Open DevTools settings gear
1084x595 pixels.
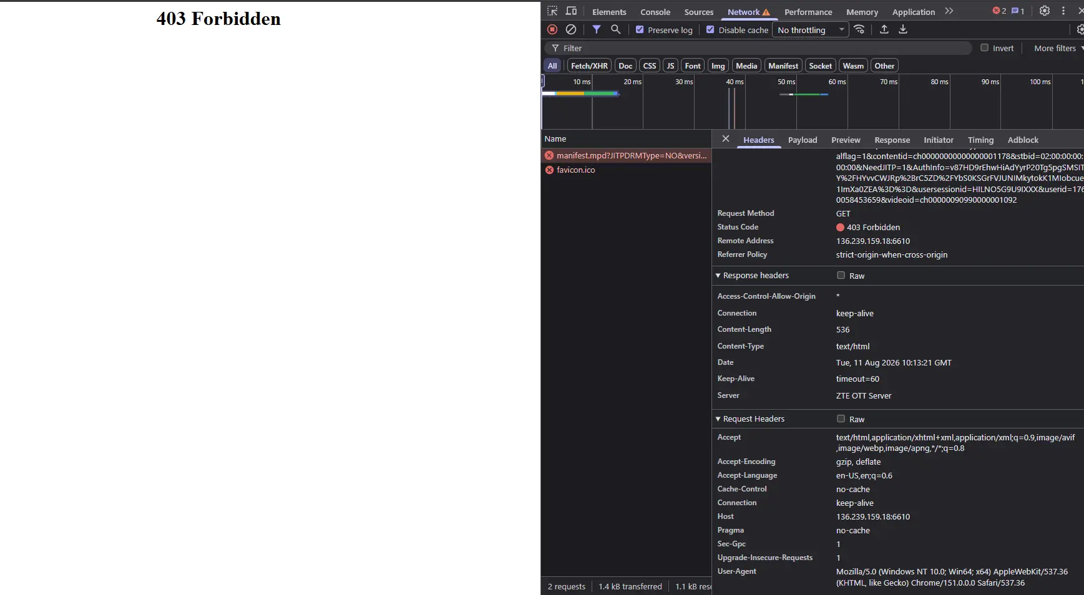(1045, 11)
